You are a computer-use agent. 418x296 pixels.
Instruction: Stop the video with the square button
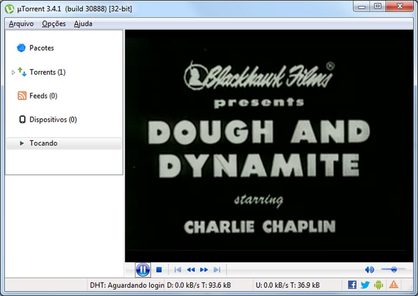pyautogui.click(x=159, y=270)
